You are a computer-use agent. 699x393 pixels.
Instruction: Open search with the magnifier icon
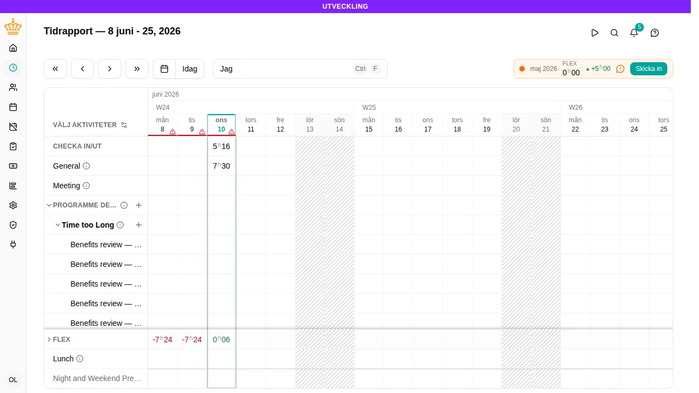[614, 33]
